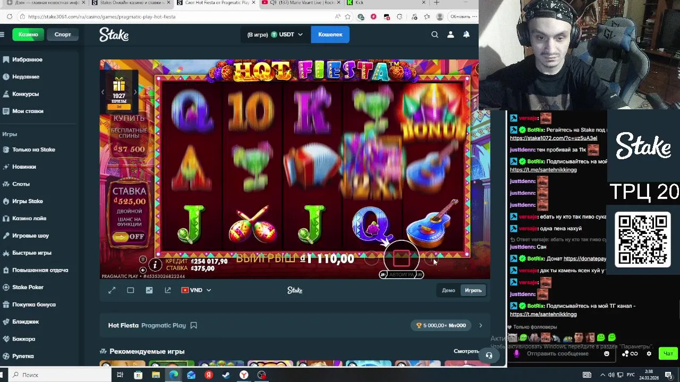Open Steam from the taskbar
The height and width of the screenshot is (382, 680).
[226, 375]
